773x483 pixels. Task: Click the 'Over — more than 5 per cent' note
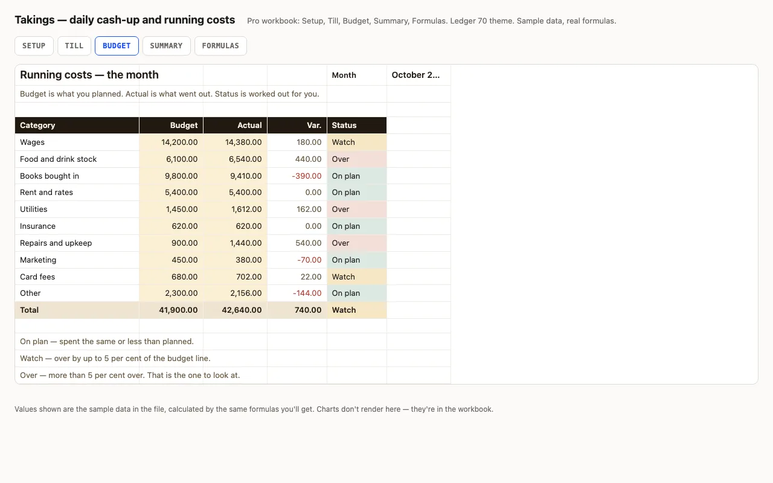(x=130, y=376)
